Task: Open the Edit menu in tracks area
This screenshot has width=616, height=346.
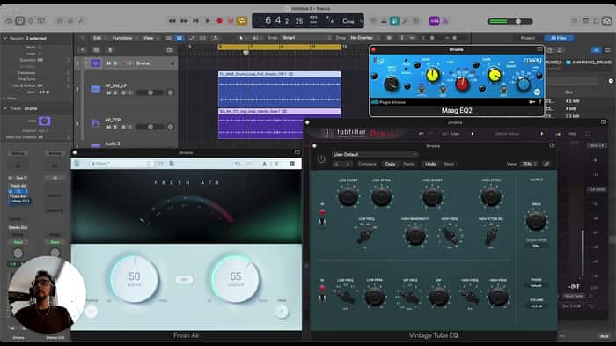Action: click(x=97, y=38)
